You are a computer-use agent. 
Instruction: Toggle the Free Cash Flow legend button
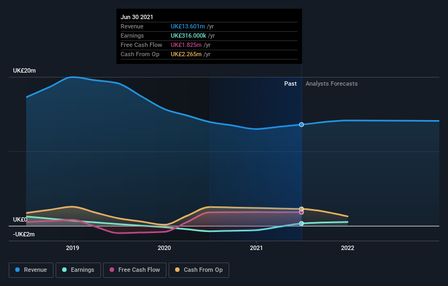point(135,270)
